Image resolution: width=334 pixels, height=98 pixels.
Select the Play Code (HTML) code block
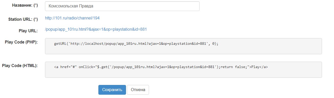click(183, 70)
